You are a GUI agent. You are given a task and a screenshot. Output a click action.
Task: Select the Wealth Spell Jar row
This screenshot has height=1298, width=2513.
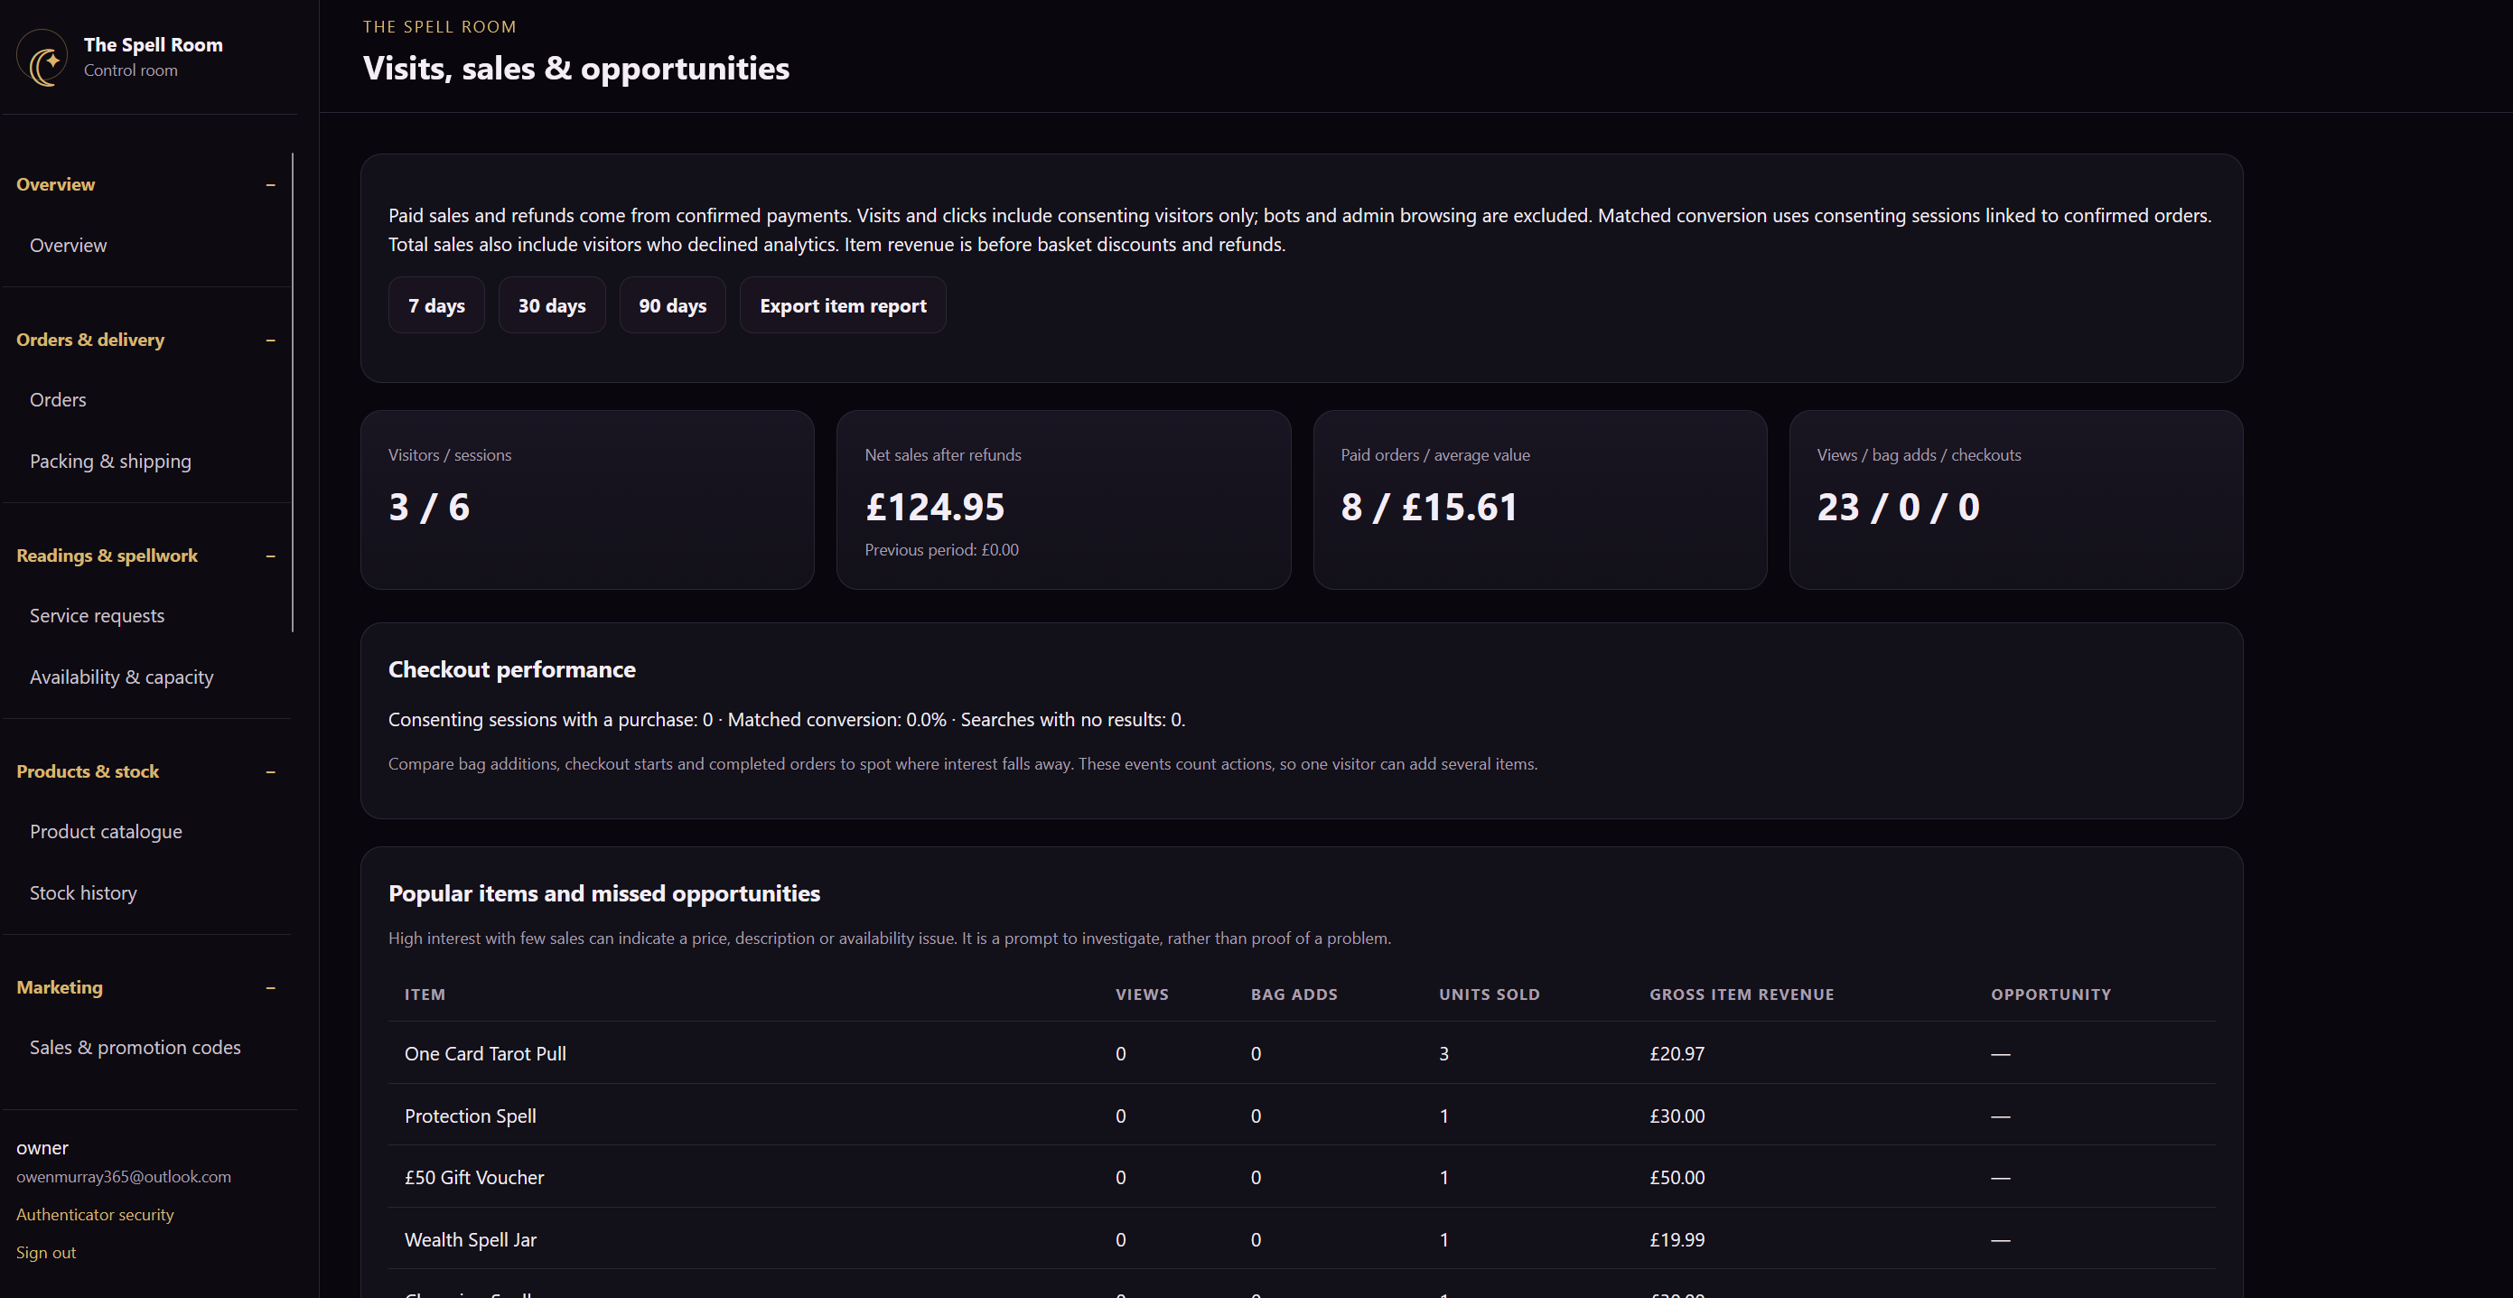(1302, 1239)
